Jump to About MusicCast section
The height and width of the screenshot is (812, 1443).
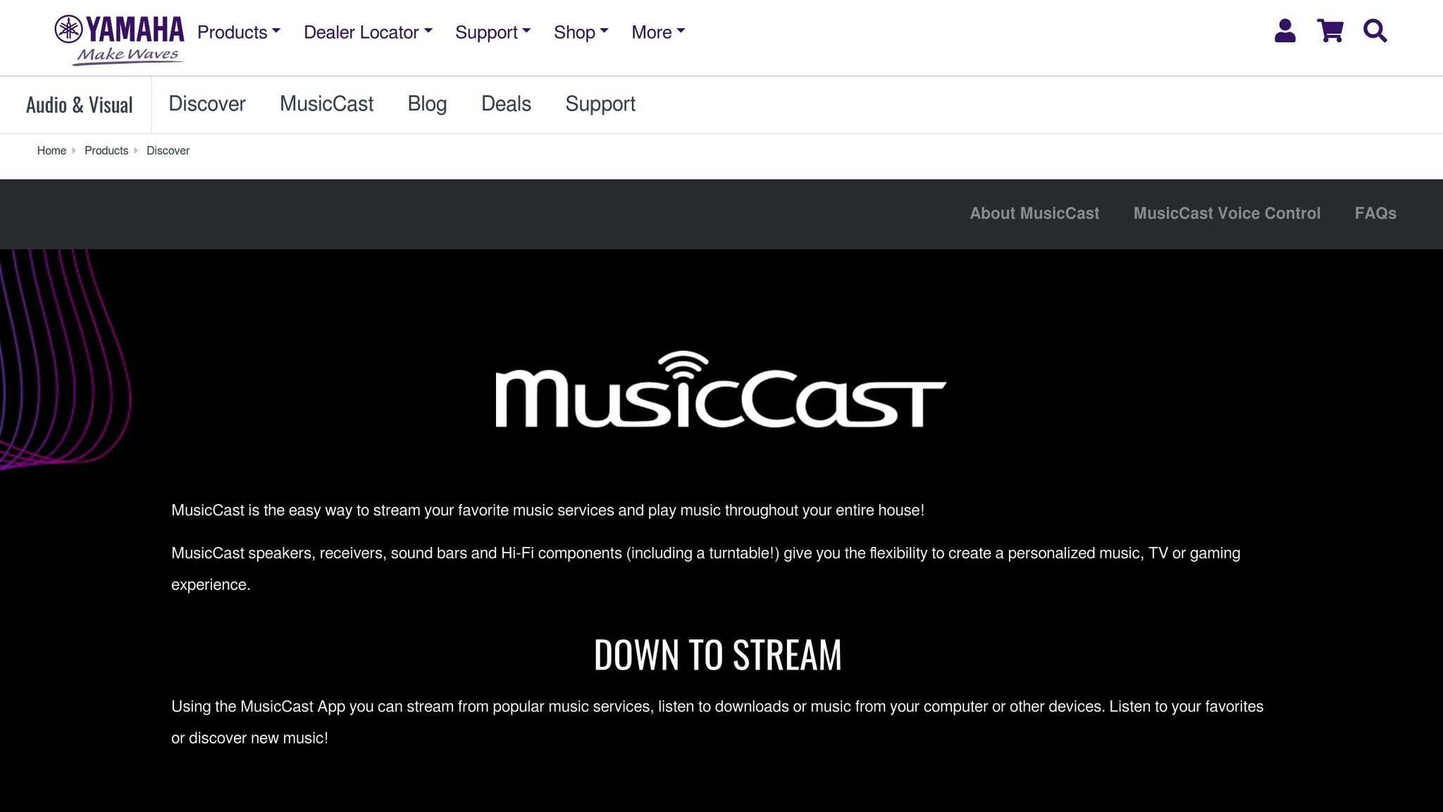(1034, 214)
